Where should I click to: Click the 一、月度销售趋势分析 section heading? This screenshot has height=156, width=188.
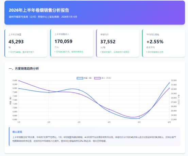point(24,69)
